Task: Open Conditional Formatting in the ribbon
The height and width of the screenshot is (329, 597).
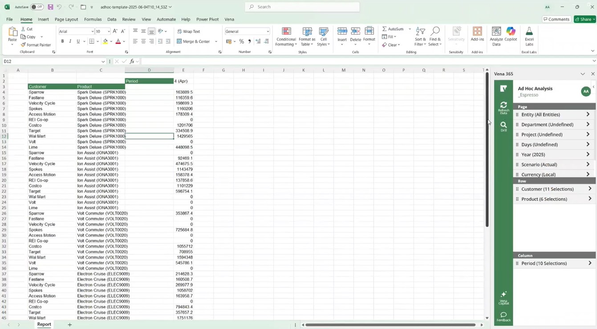Action: (286, 37)
